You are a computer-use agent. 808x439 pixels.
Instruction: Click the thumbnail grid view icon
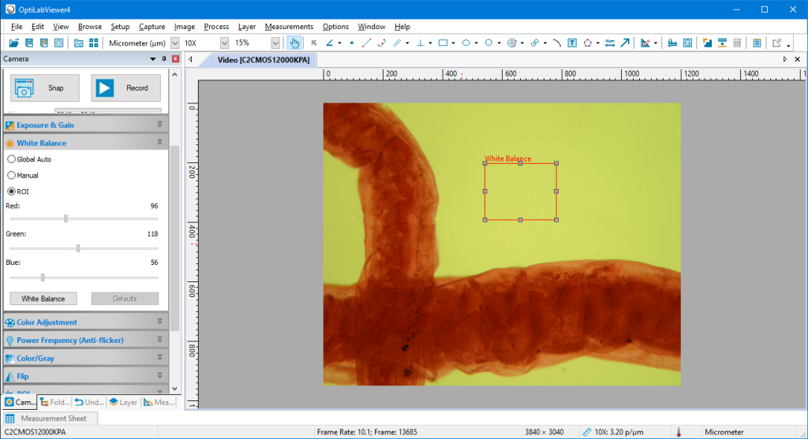pyautogui.click(x=93, y=43)
